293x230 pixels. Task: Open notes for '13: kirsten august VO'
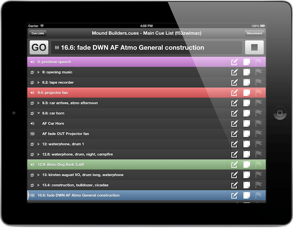coord(246,175)
